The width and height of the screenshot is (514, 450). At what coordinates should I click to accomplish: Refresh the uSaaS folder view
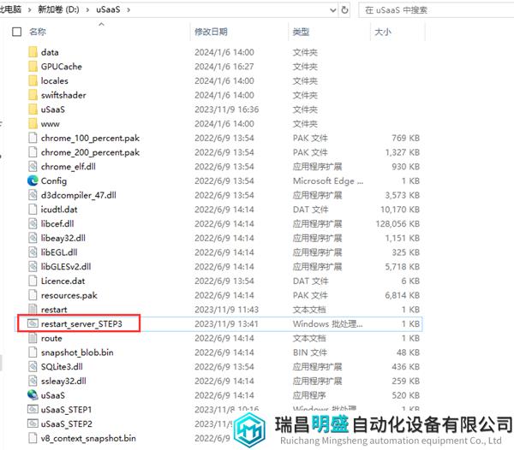point(344,9)
